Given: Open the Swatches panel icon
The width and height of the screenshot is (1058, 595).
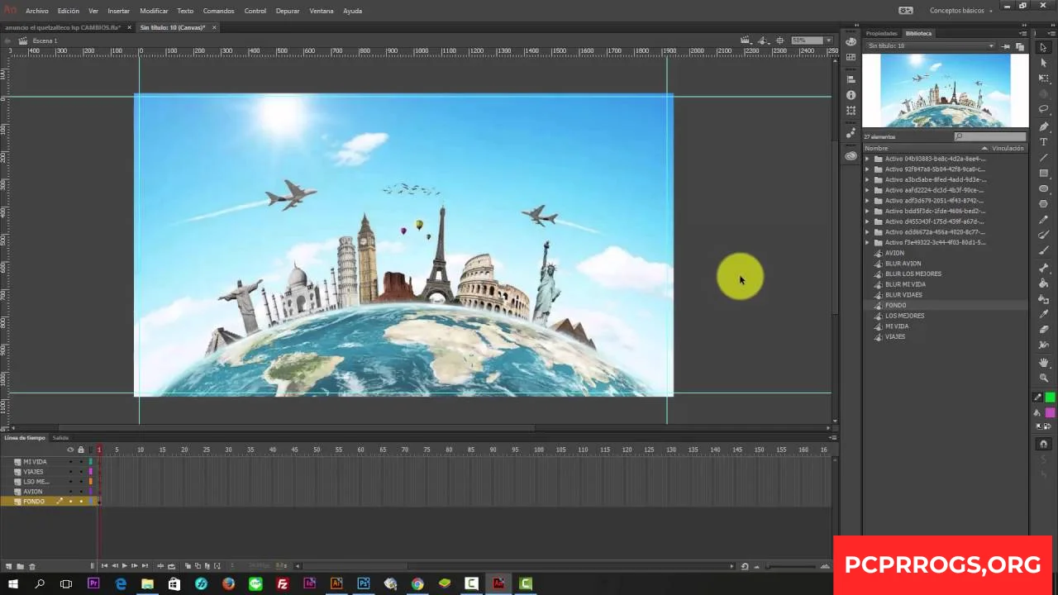Looking at the screenshot, I should point(851,58).
